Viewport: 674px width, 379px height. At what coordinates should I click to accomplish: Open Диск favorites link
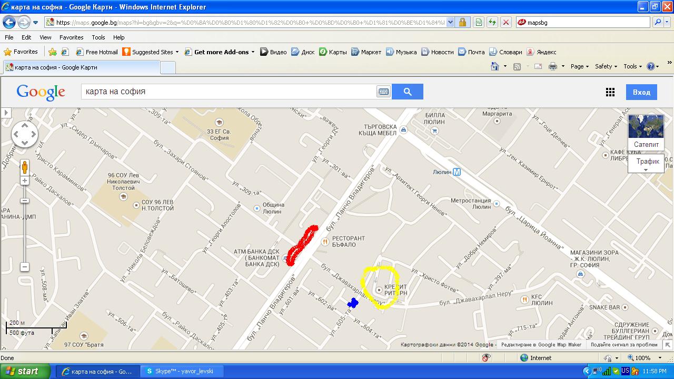[x=303, y=52]
